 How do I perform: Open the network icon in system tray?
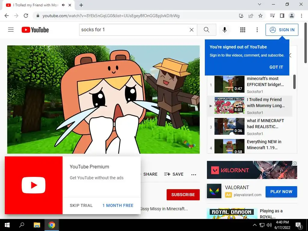pyautogui.click(x=262, y=225)
